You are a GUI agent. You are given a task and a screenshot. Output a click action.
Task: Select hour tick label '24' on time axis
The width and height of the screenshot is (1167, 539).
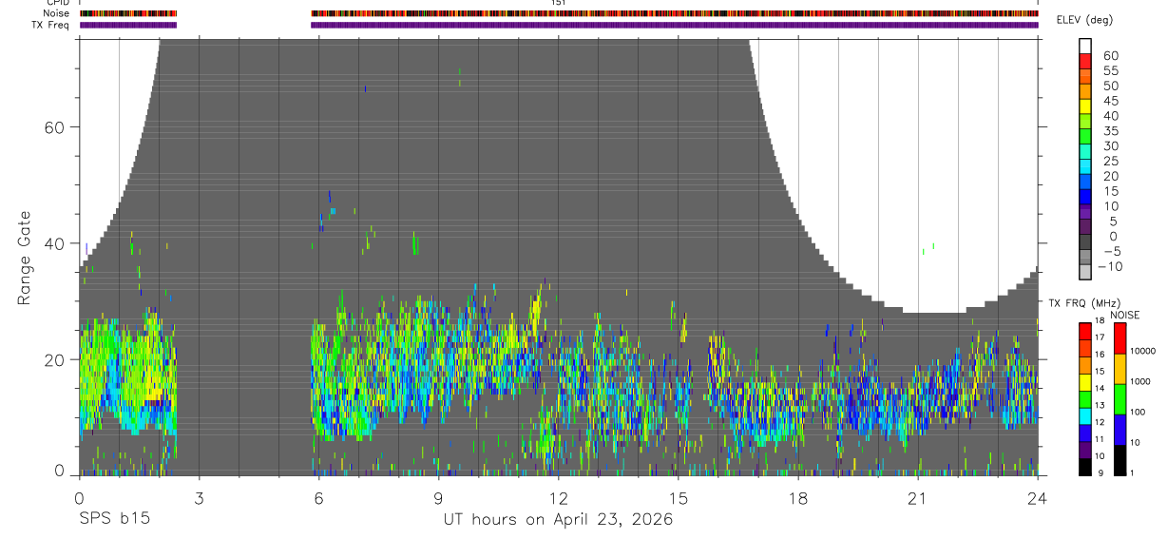[1037, 497]
